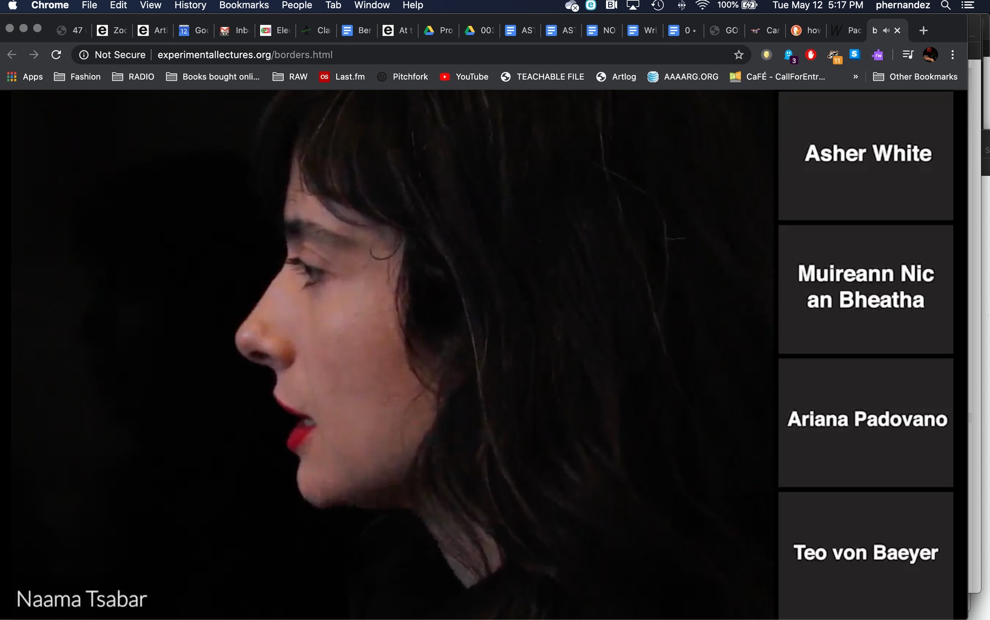Open the File menu

click(89, 6)
